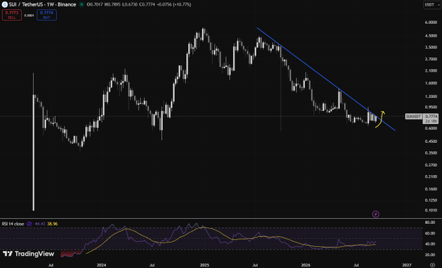The height and width of the screenshot is (268, 442).
Task: Click the 2027 time axis label
Action: (407, 265)
